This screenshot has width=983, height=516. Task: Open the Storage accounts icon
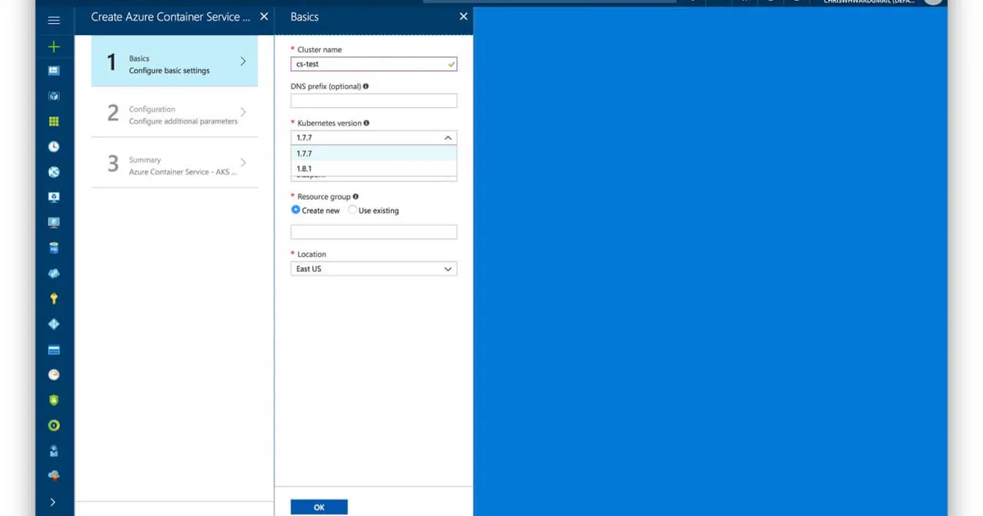[54, 350]
